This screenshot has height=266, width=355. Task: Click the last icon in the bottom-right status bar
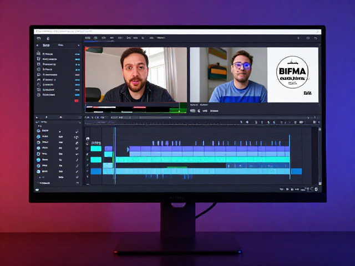pos(316,190)
